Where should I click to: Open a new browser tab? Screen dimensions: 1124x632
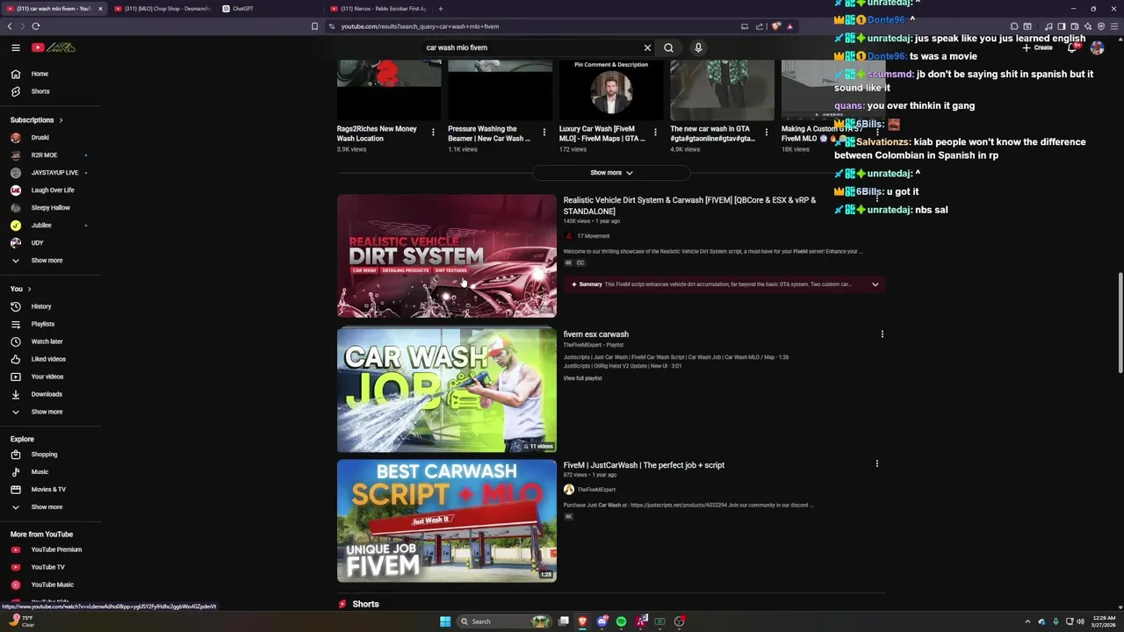tap(441, 9)
